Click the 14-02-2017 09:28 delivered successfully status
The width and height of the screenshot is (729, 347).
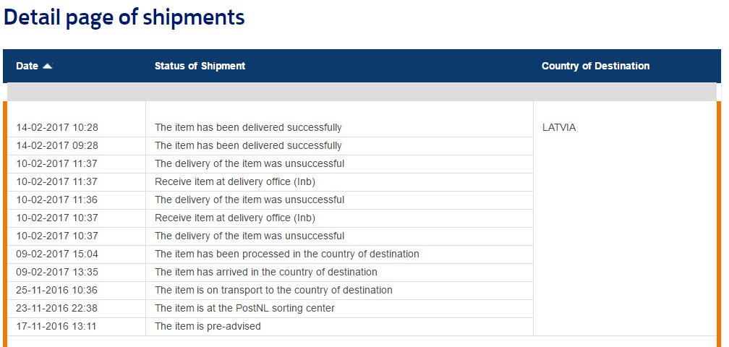pos(248,145)
